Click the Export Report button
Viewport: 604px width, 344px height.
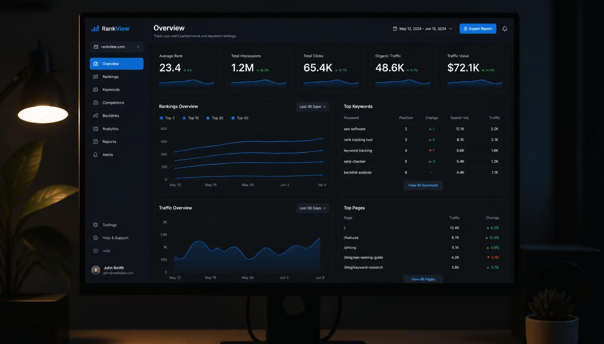[478, 29]
